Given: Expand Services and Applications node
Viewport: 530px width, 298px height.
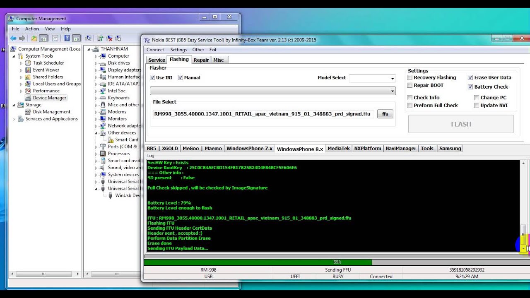Looking at the screenshot, I should [14, 119].
